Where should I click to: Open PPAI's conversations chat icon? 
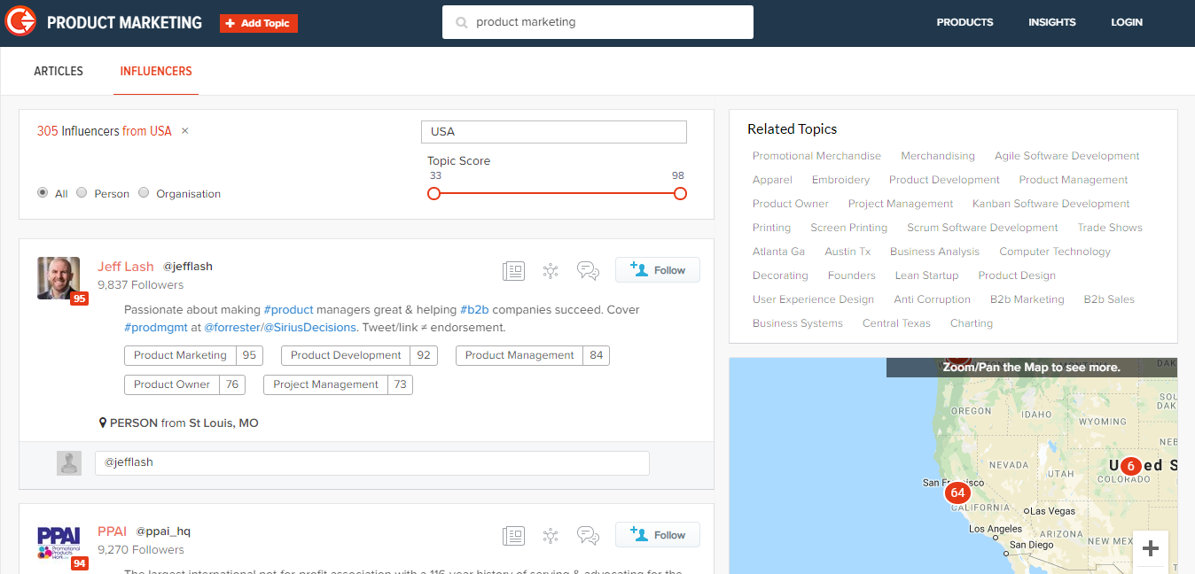point(588,535)
